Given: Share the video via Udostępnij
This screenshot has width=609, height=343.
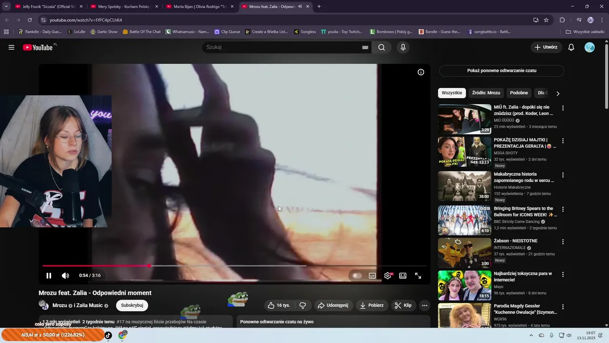Looking at the screenshot, I should (333, 305).
